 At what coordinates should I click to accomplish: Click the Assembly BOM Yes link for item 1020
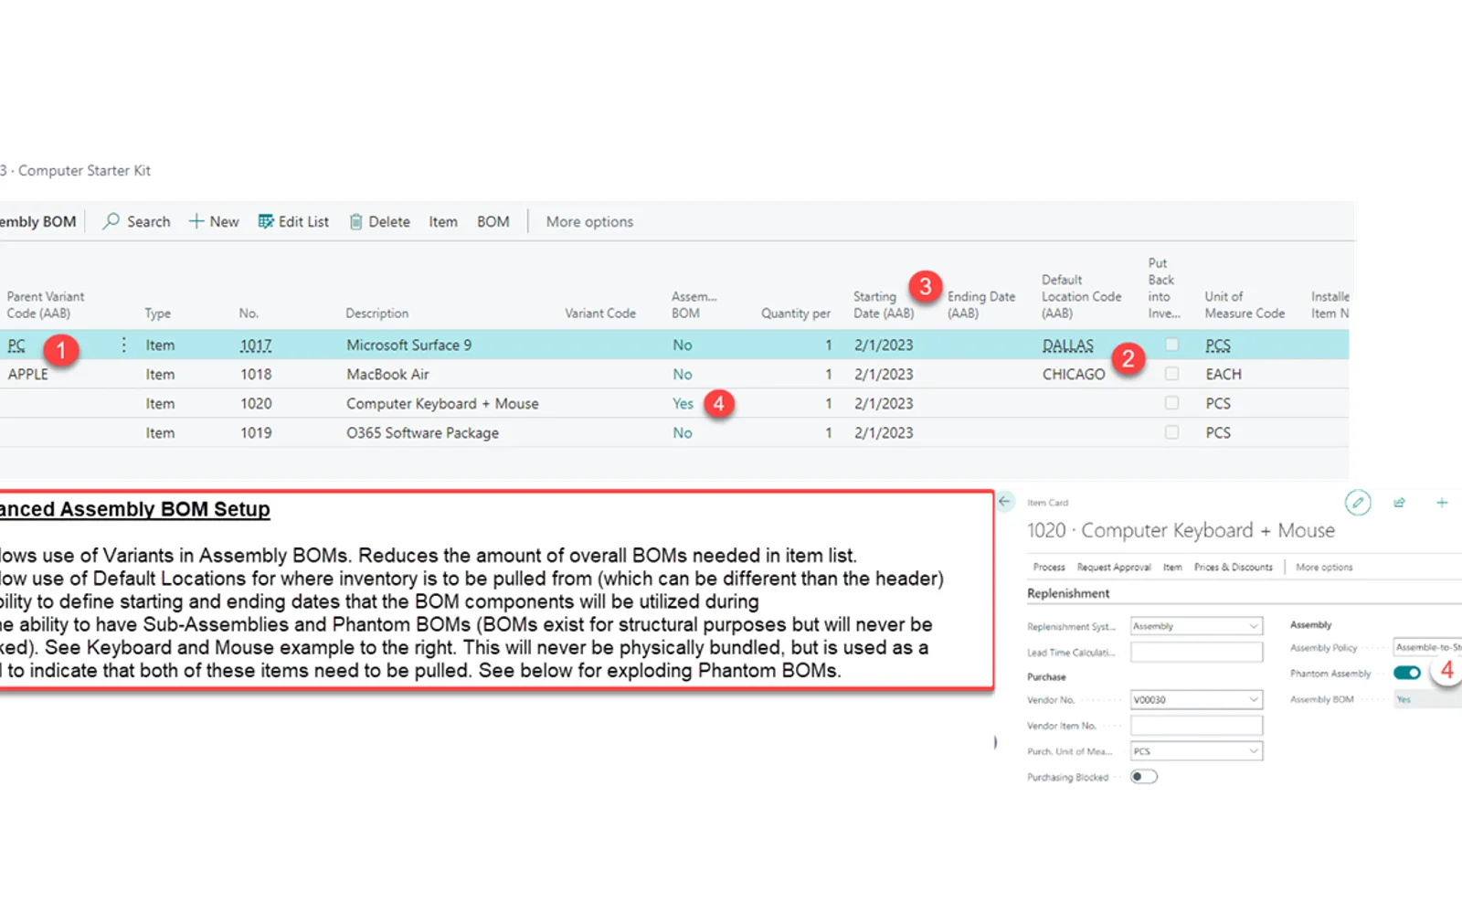(683, 403)
